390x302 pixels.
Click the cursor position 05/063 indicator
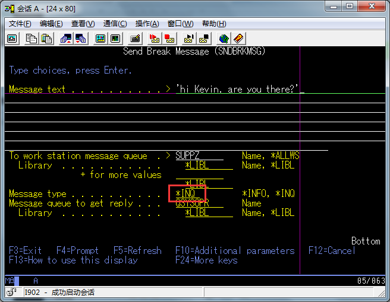[371, 281]
